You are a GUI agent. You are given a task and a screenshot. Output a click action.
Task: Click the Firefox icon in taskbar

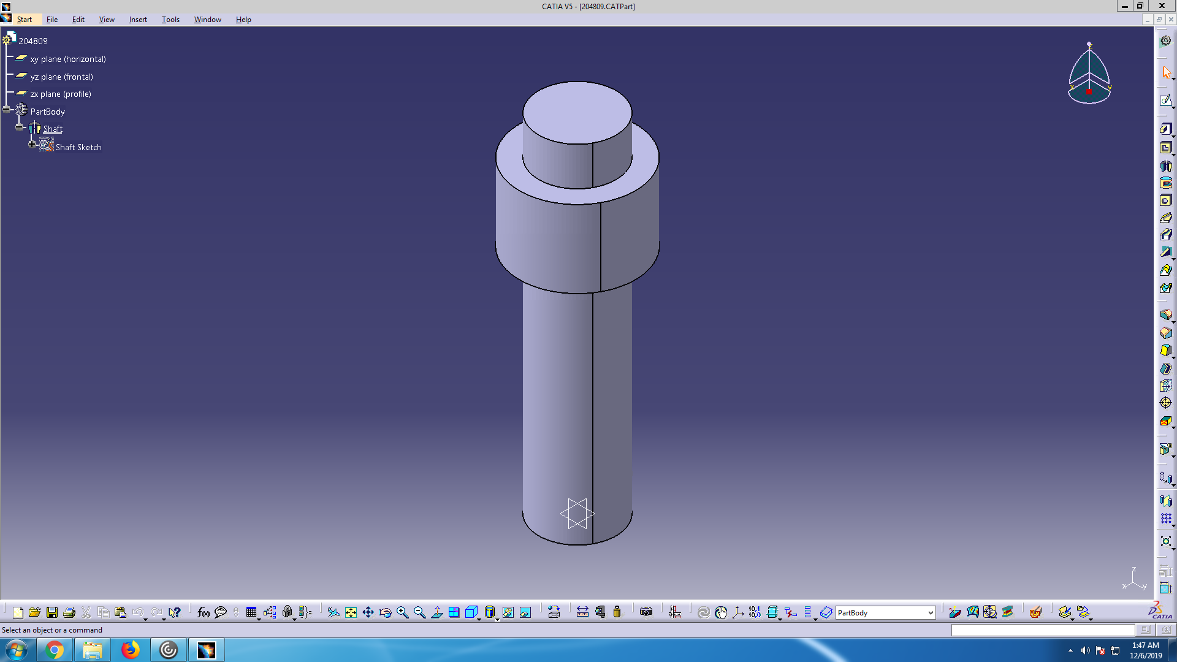click(130, 650)
